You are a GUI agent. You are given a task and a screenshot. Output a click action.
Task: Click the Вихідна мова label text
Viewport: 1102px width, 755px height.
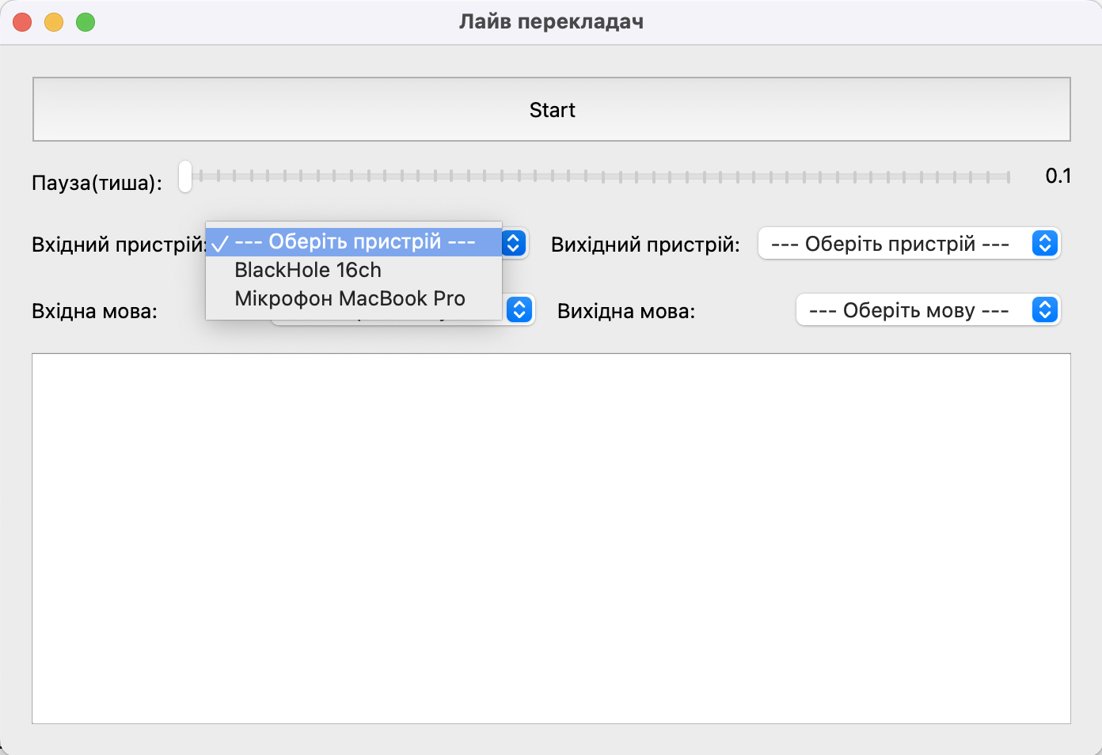(x=625, y=311)
